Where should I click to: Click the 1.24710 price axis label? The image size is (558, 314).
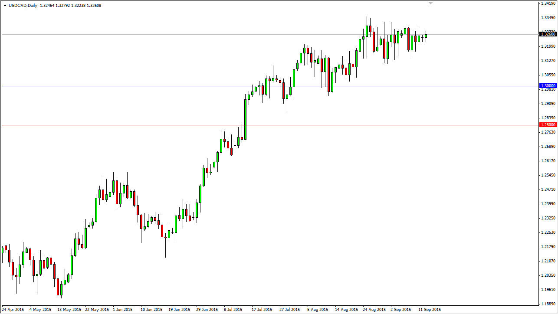(x=548, y=190)
